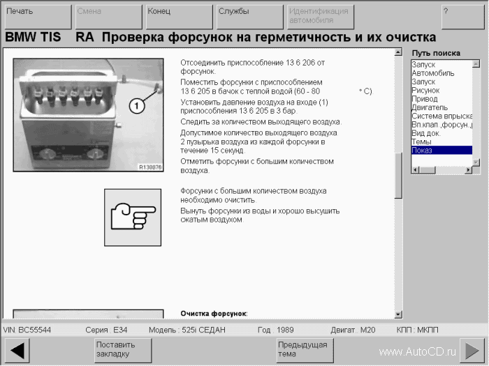Image resolution: width=489 pixels, height=366 pixels.
Task: Select highlighted Показ entry
Action: coord(441,151)
